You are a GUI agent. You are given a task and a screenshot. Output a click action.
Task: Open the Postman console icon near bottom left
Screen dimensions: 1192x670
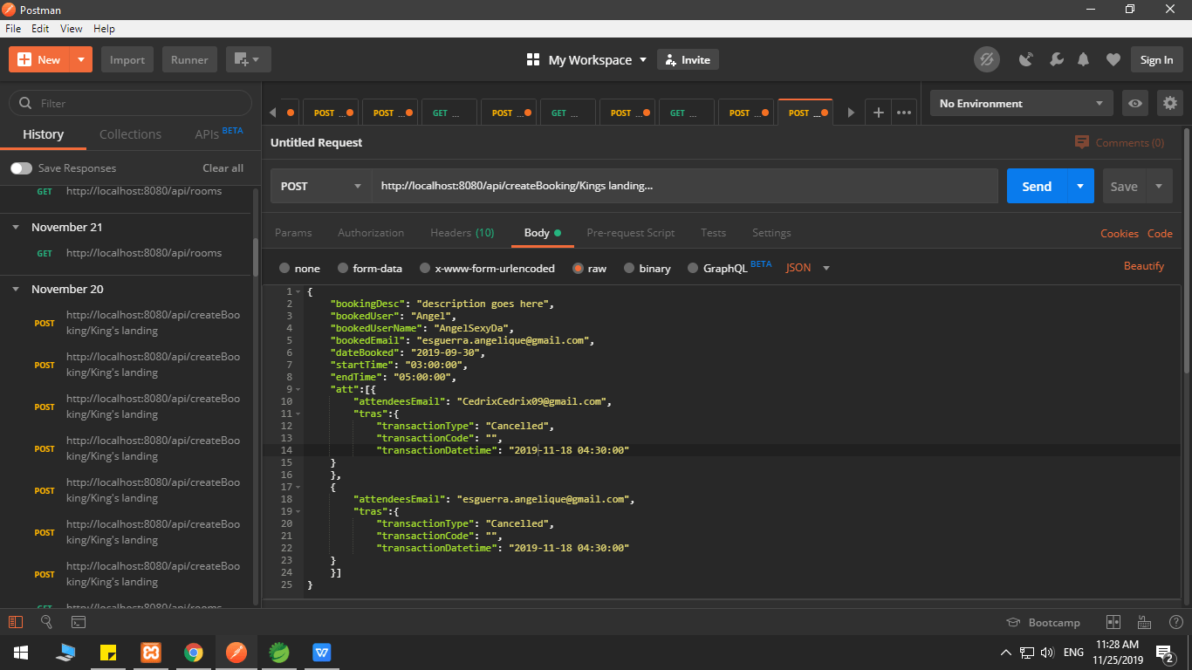pos(78,622)
